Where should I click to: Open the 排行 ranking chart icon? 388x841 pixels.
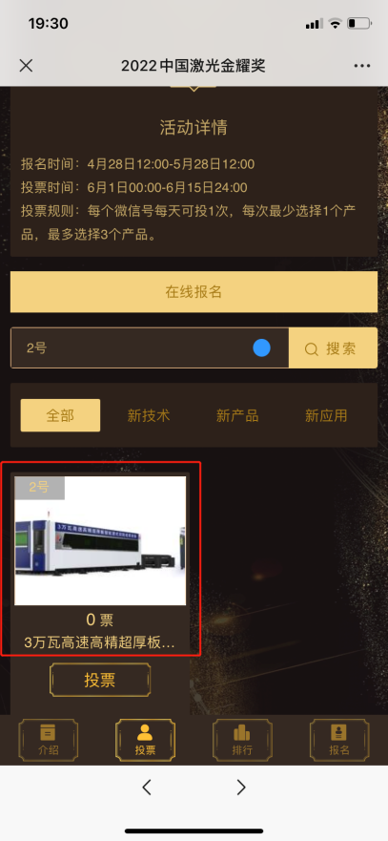tap(242, 741)
